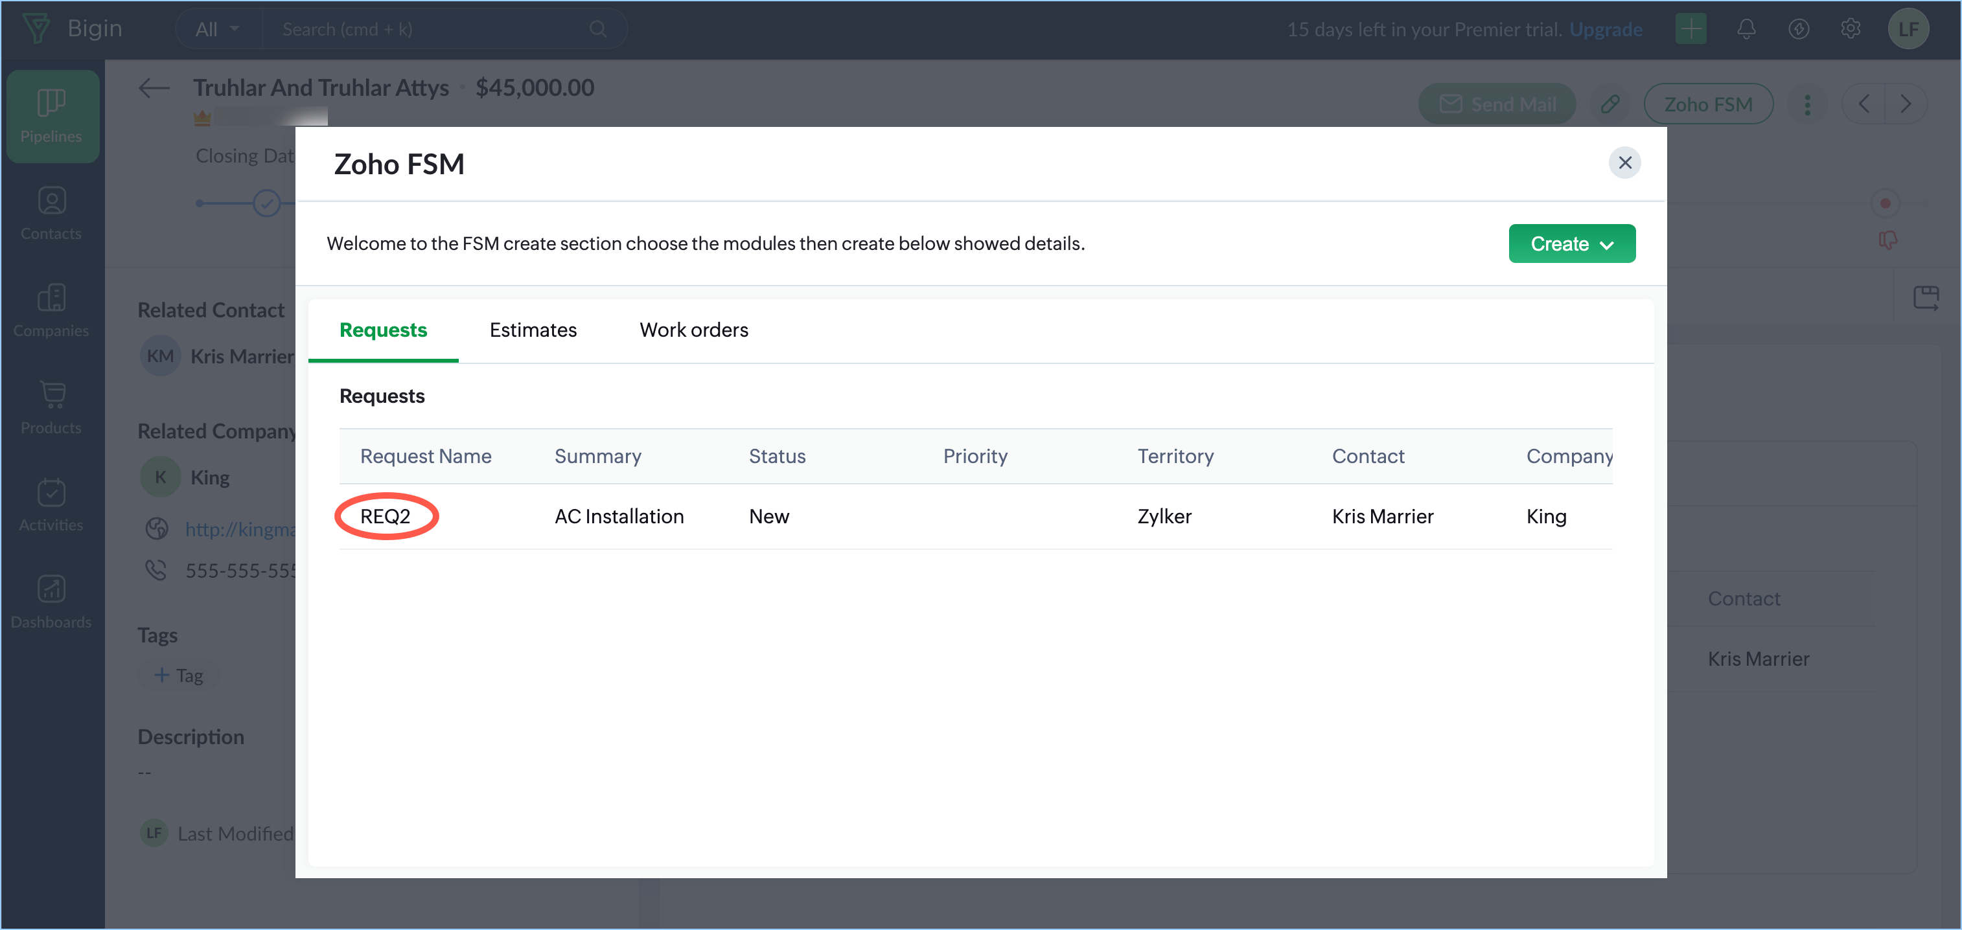Image resolution: width=1962 pixels, height=930 pixels.
Task: Click the phone icon near 555-555
Action: point(156,570)
